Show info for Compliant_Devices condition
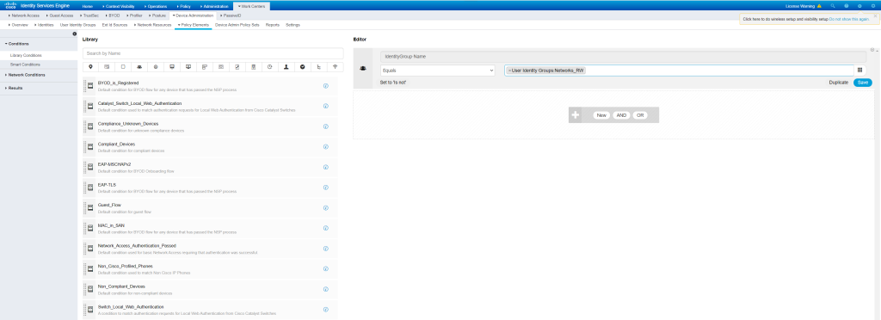 coord(326,146)
